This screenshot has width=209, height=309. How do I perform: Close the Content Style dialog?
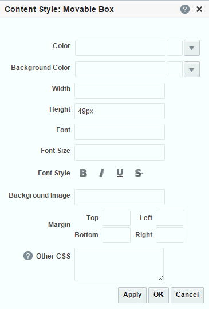pos(199,9)
